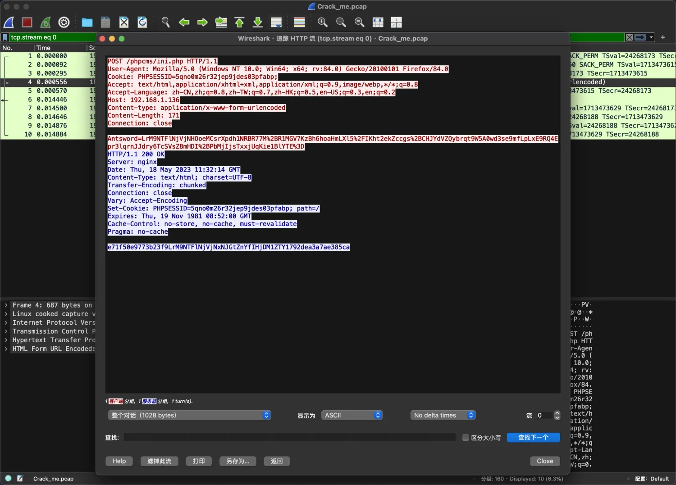Expand the Internet Protocol Version row

click(6, 322)
